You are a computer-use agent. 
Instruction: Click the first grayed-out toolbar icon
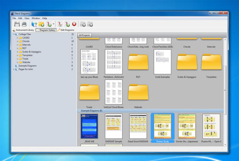coord(83,24)
